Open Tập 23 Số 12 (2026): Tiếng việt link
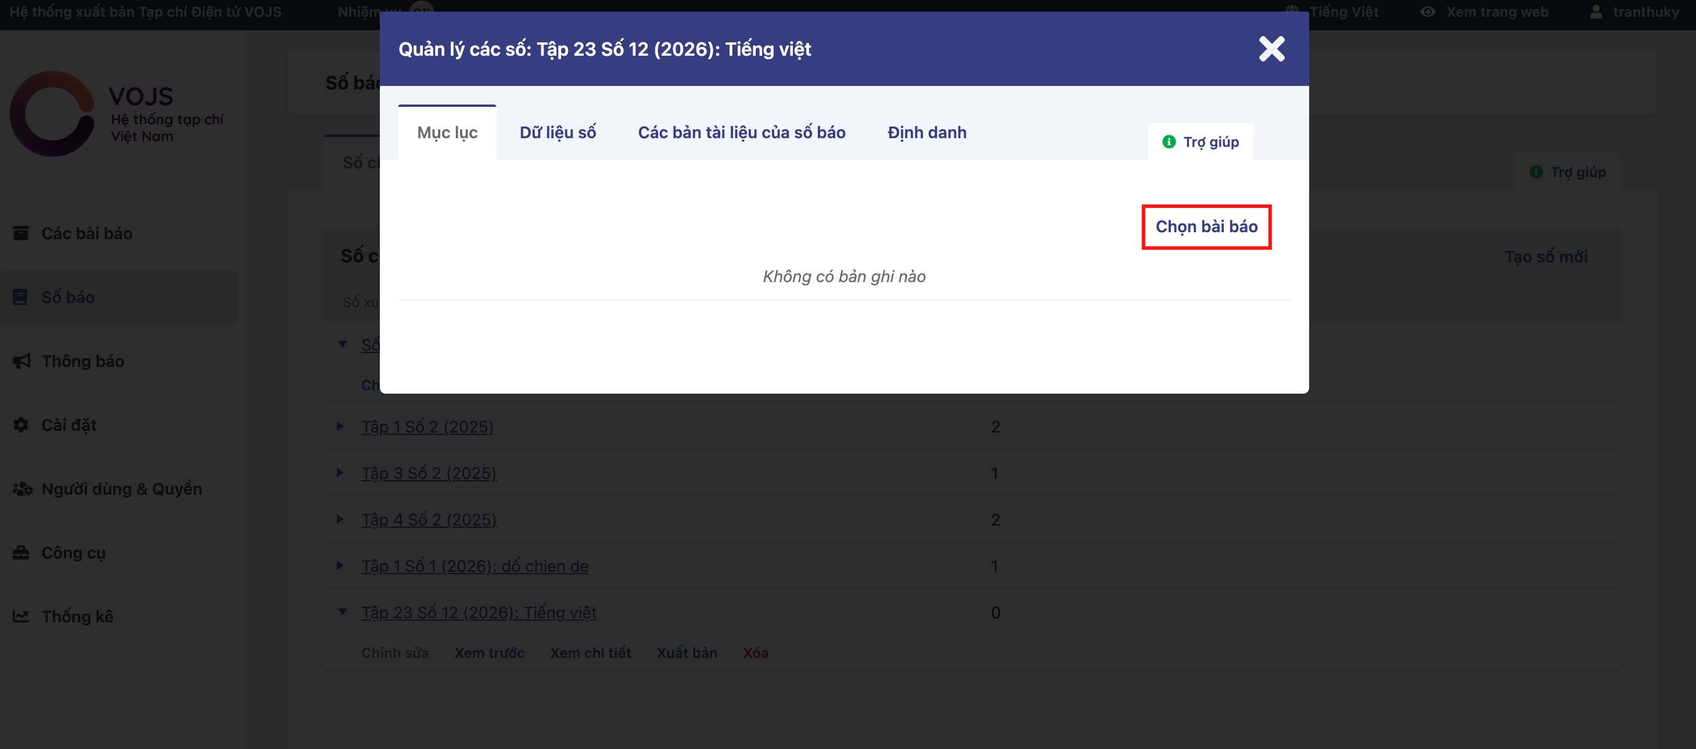 [479, 612]
